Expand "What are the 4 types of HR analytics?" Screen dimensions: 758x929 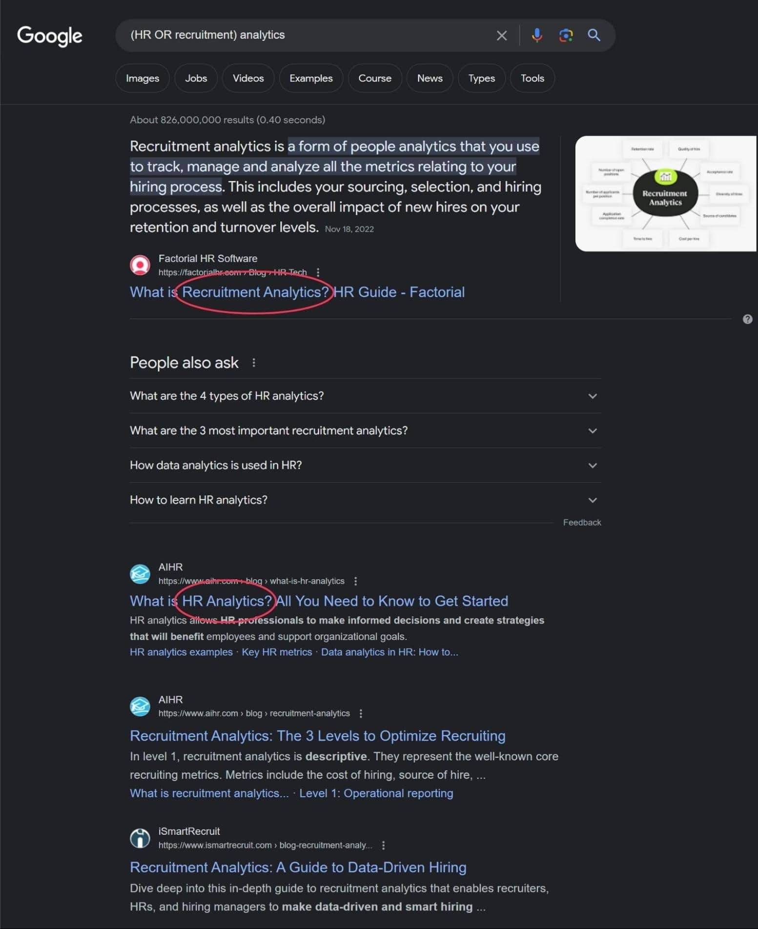pos(593,396)
